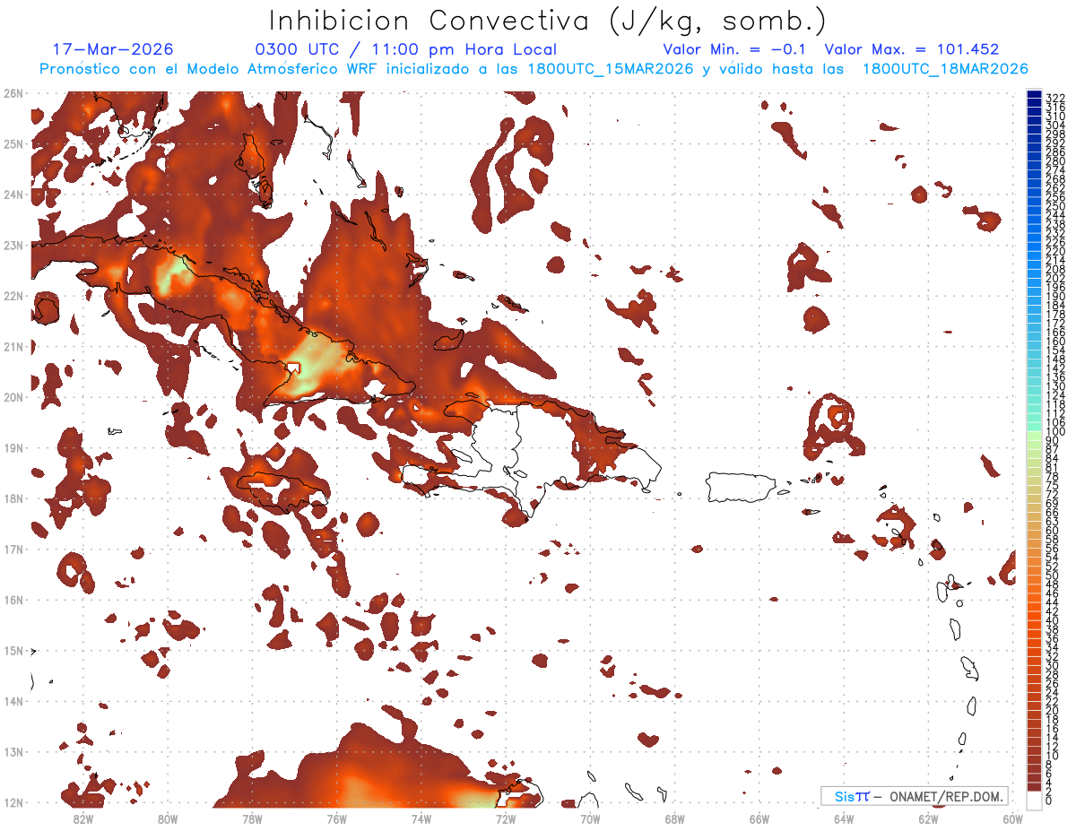
Task: Click 'Pronostico con el Modelo Atmosferico WRF' text
Action: pyautogui.click(x=211, y=69)
